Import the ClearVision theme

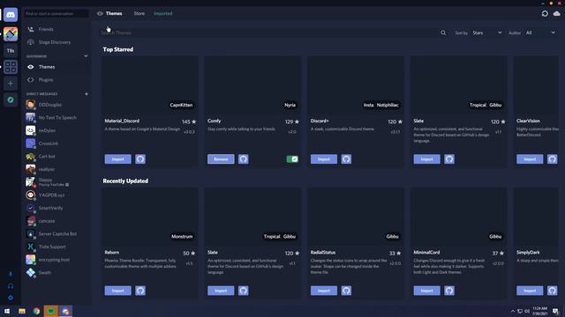530,158
